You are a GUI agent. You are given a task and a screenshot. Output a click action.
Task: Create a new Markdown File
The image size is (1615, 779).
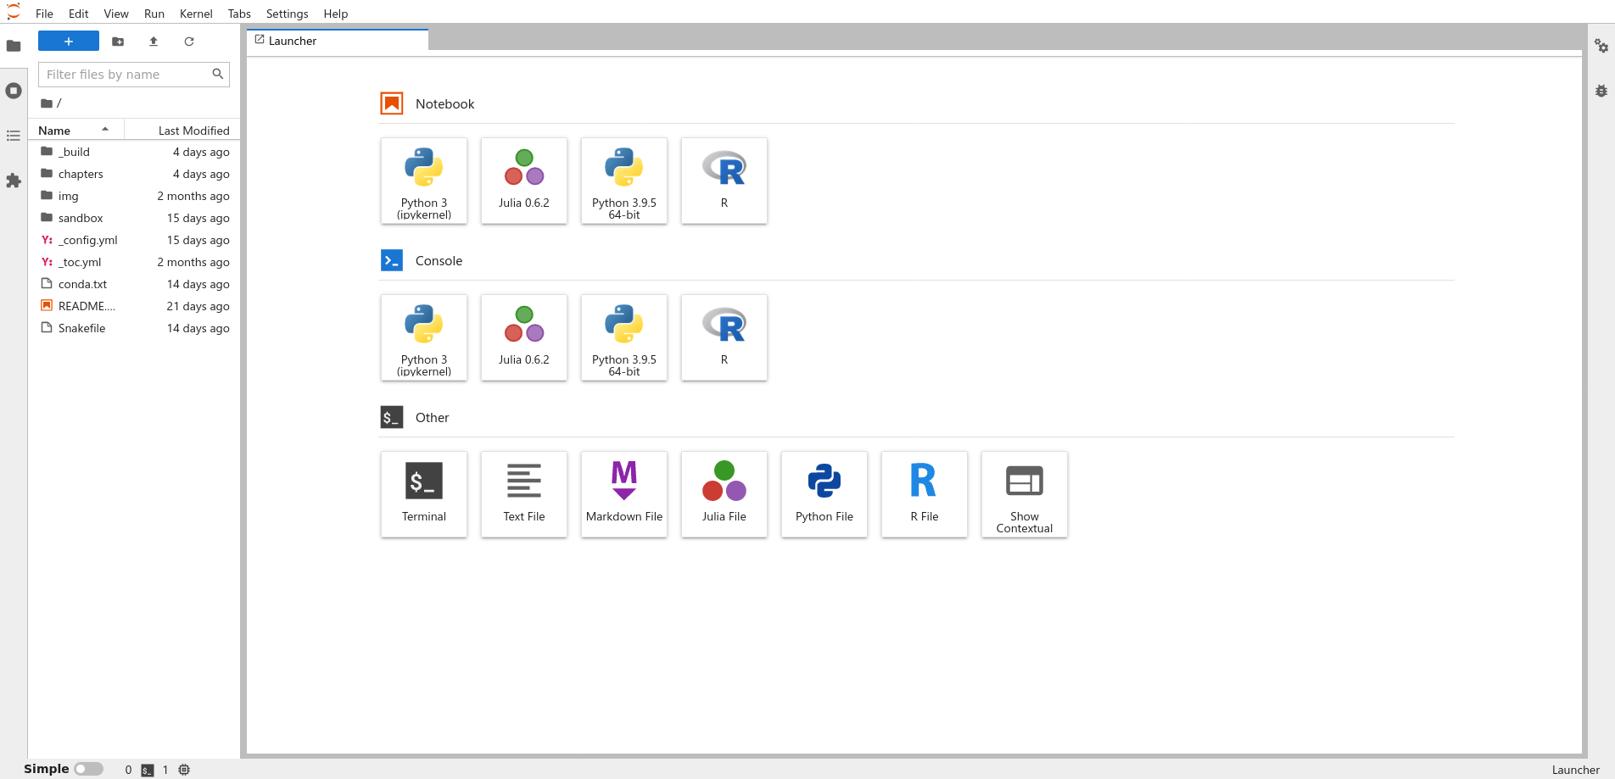[x=624, y=494]
